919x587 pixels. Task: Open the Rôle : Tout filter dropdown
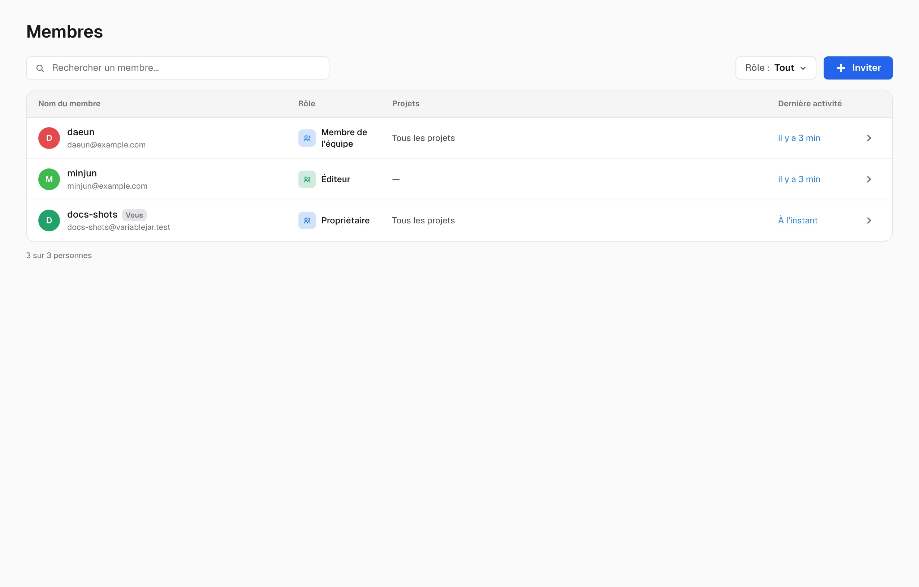click(x=776, y=68)
